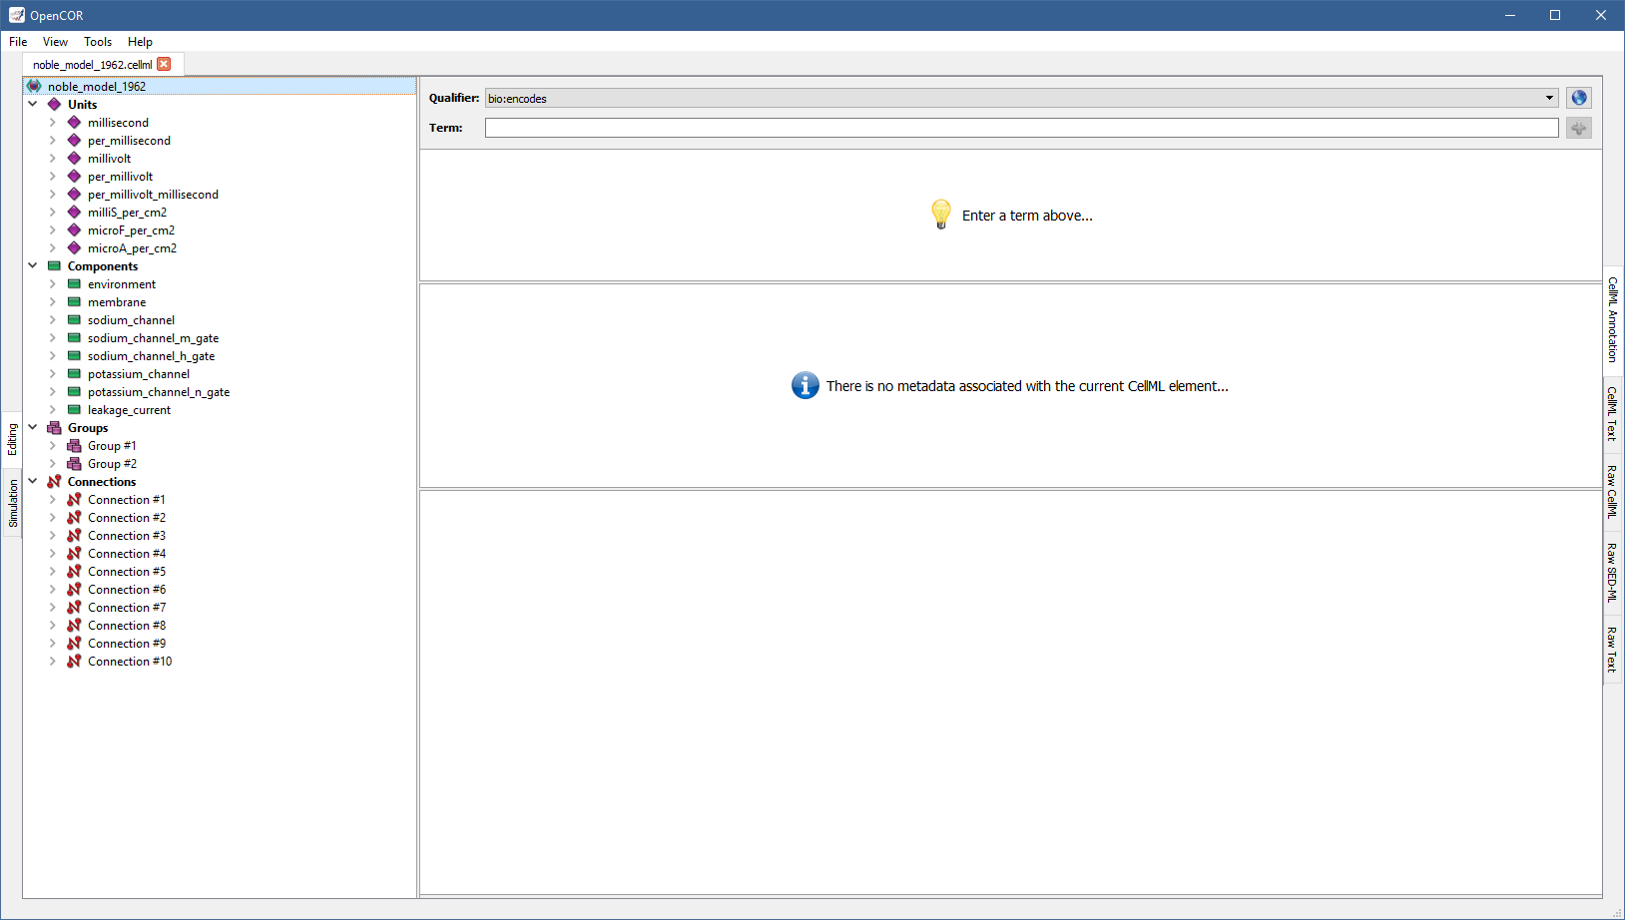This screenshot has height=920, width=1625.
Task: Open the File menu
Action: coord(18,42)
